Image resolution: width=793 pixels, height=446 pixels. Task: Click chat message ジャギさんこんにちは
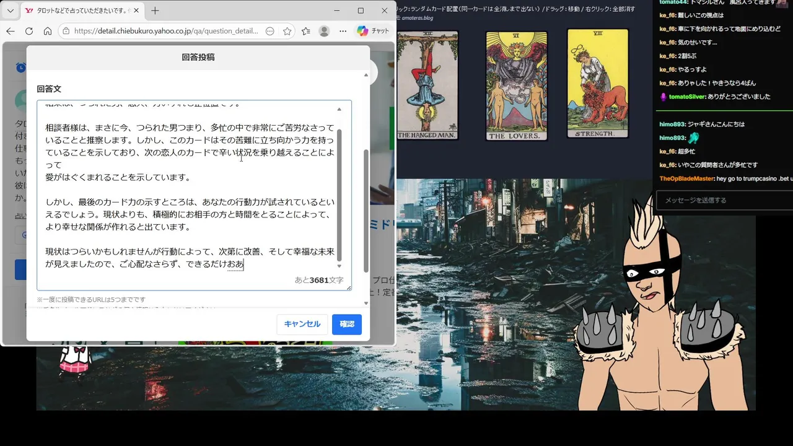point(717,124)
